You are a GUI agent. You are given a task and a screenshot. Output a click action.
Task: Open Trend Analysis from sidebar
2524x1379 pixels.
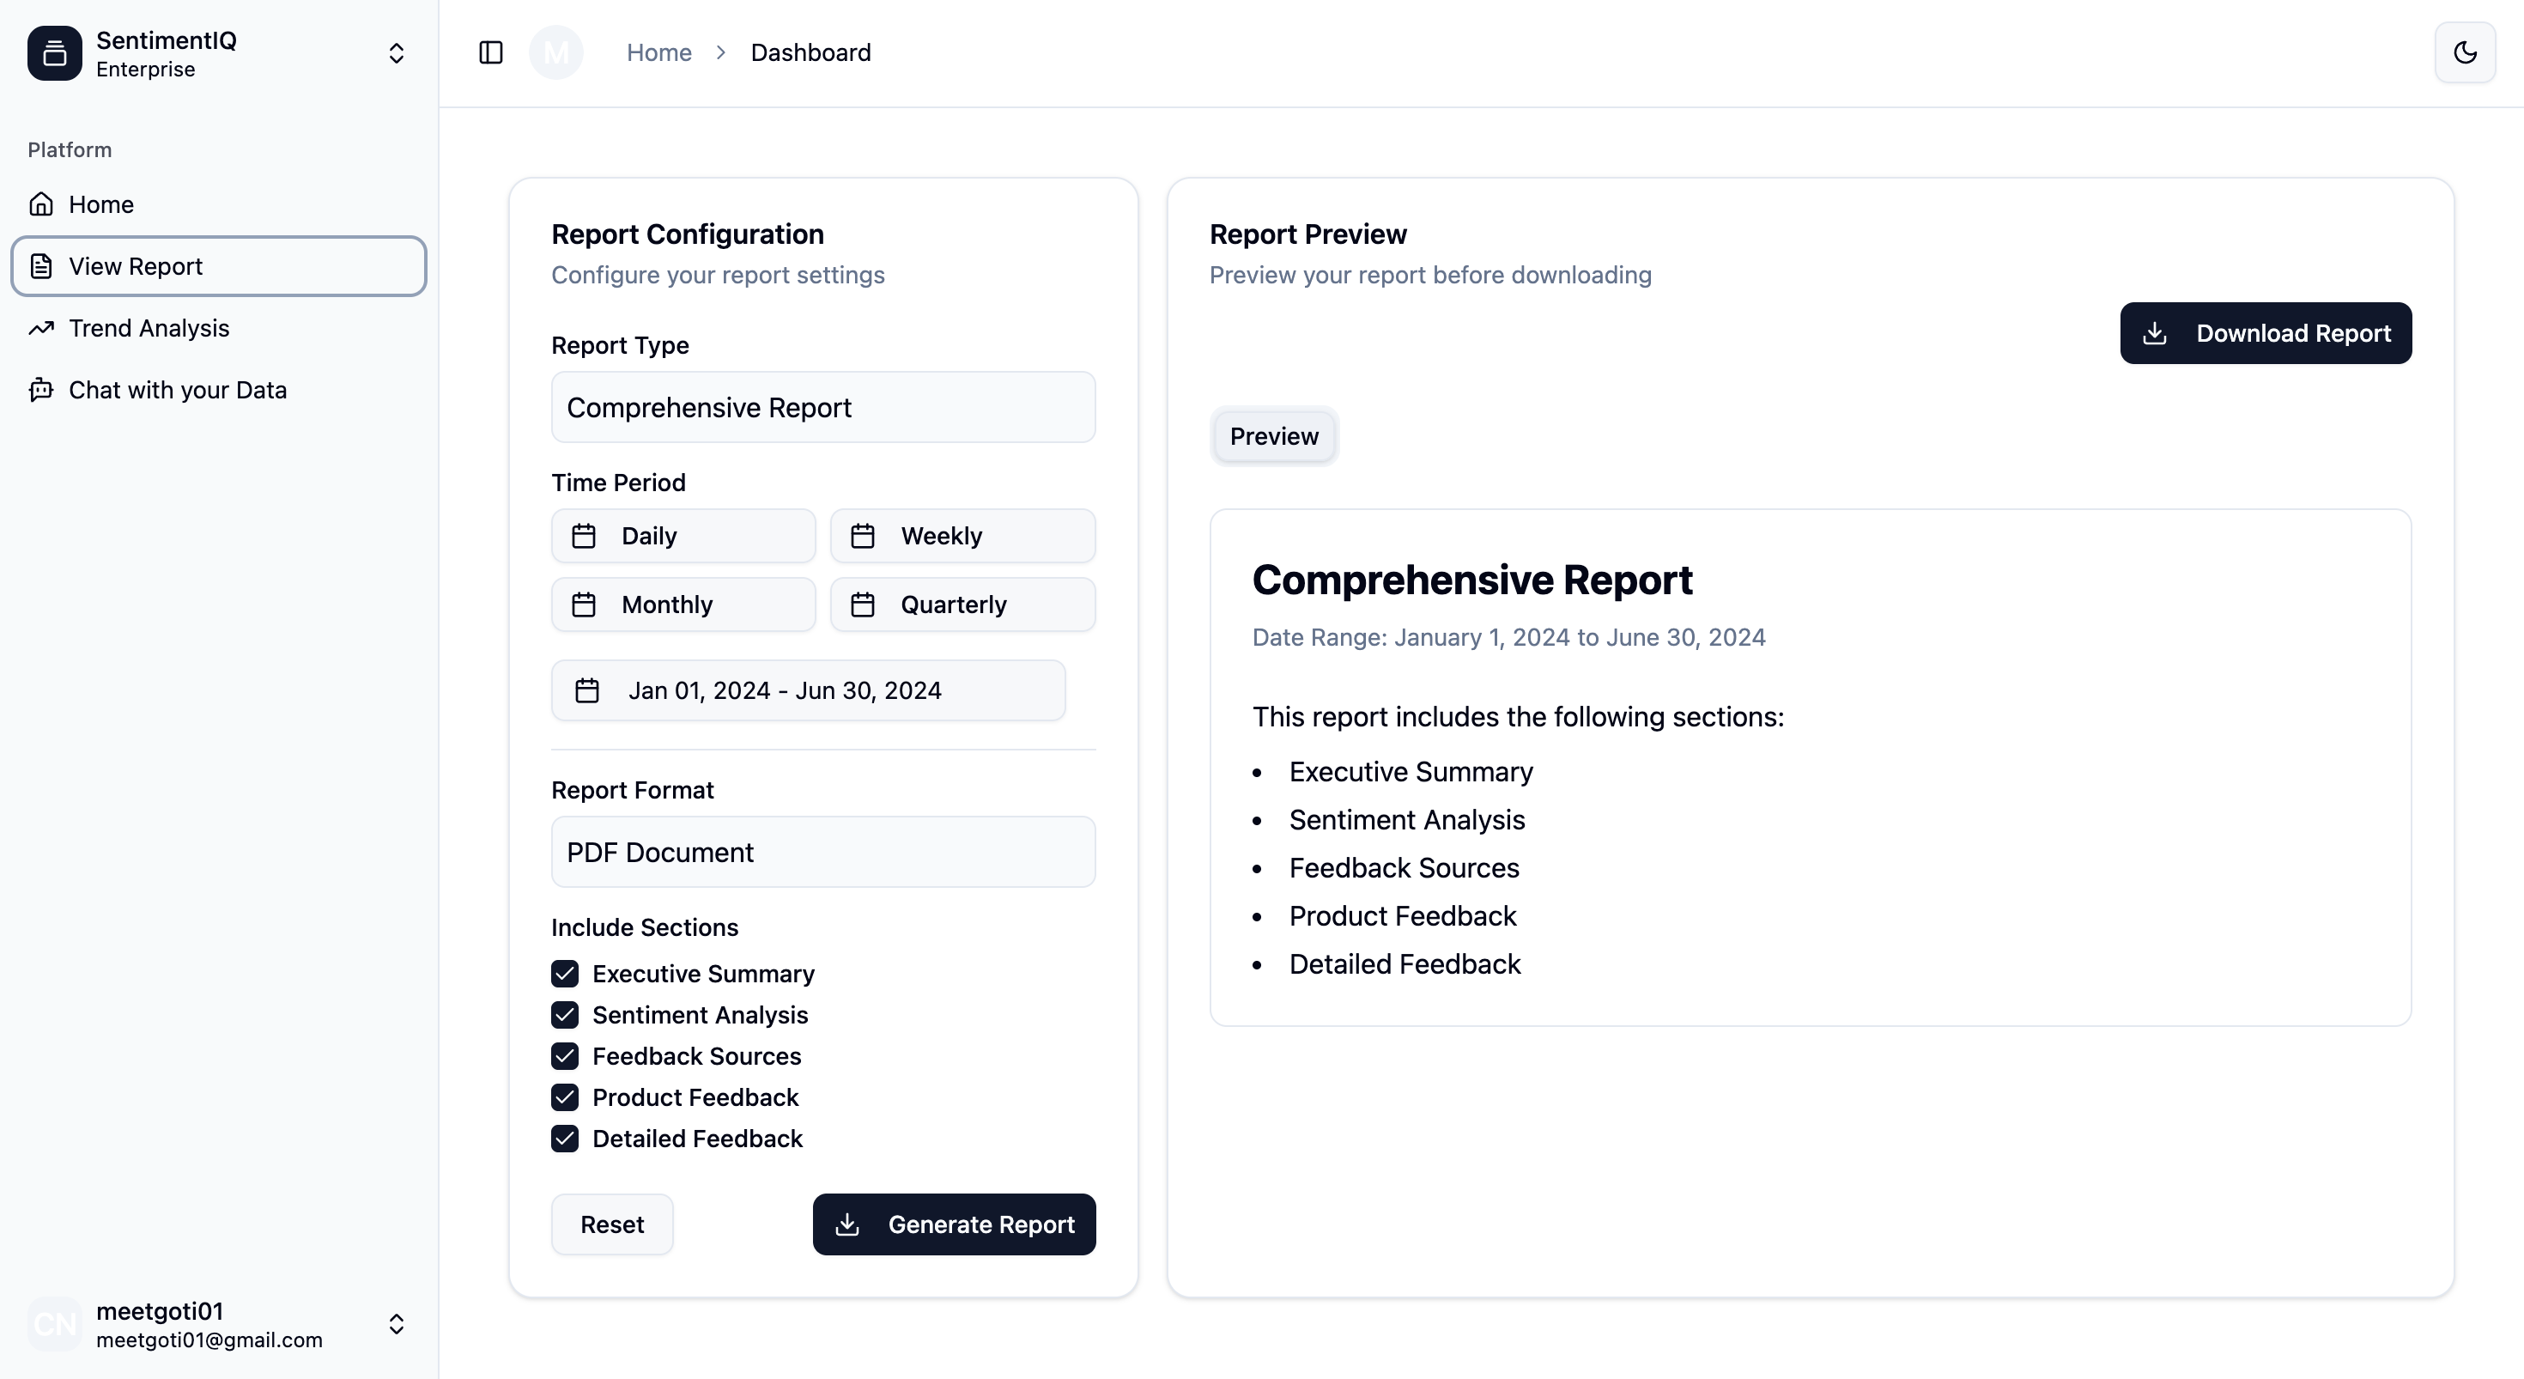[x=149, y=328]
